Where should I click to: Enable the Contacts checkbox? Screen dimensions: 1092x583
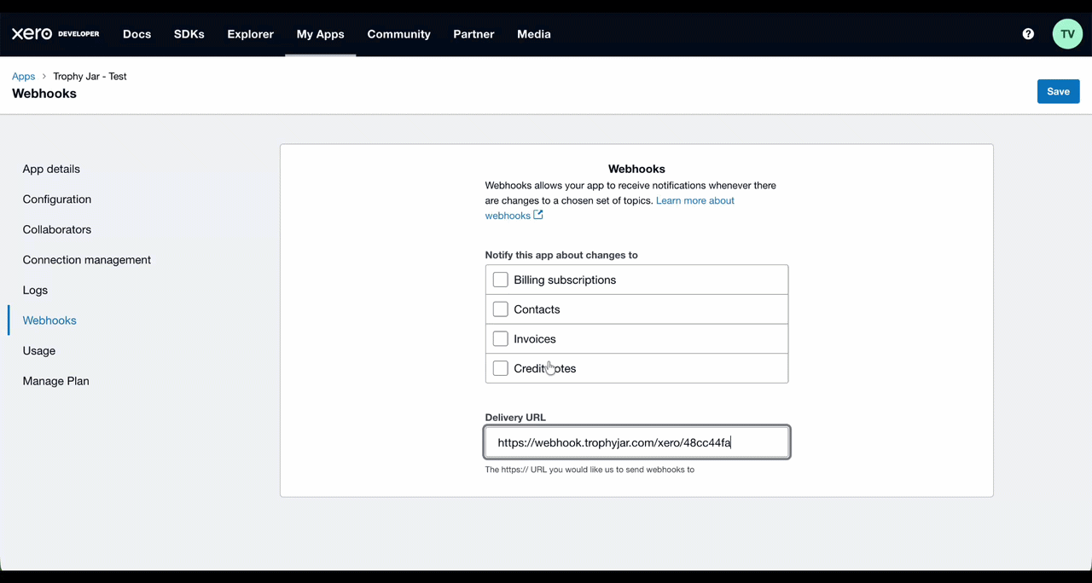tap(501, 309)
